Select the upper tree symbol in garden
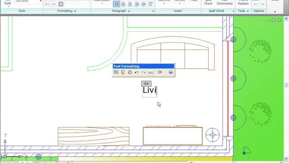The image size is (289, 163). [260, 51]
